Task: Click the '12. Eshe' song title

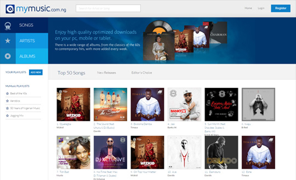Action: click(x=246, y=172)
